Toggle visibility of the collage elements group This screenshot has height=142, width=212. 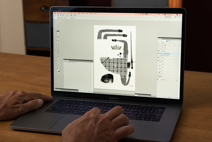158,53
